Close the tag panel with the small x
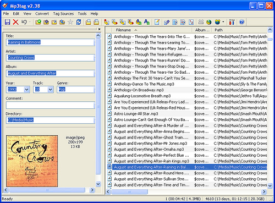Image resolution: width=275 pixels, height=203 pixels. point(100,29)
